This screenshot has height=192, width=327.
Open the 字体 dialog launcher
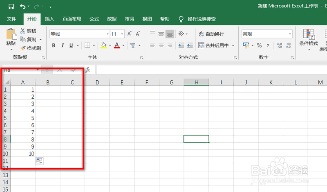click(x=141, y=58)
